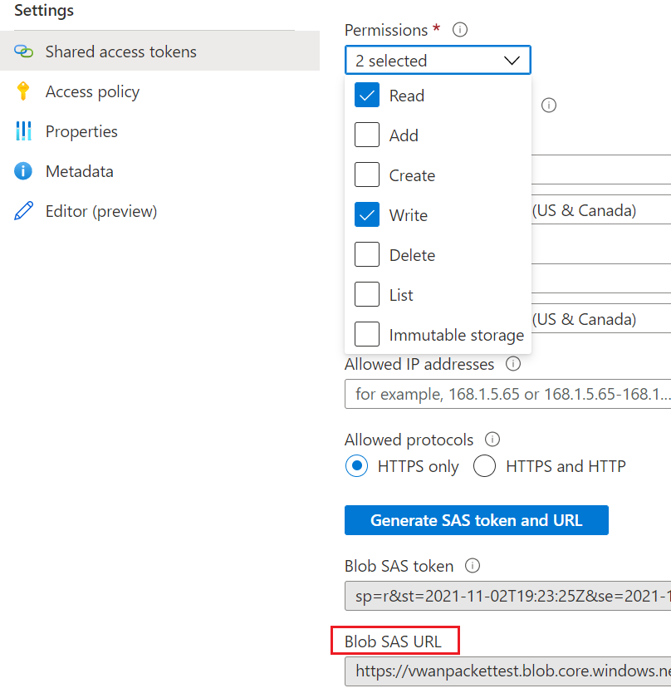Image resolution: width=671 pixels, height=698 pixels.
Task: Click Generate SAS token and URL button
Action: (x=476, y=520)
